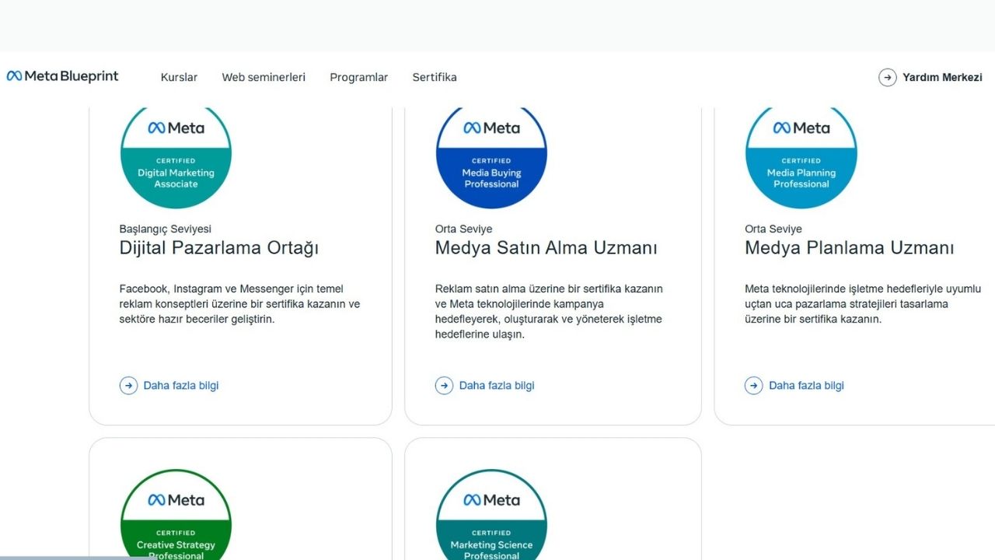
Task: Select the Digital Marketing Associate badge
Action: pos(176,157)
